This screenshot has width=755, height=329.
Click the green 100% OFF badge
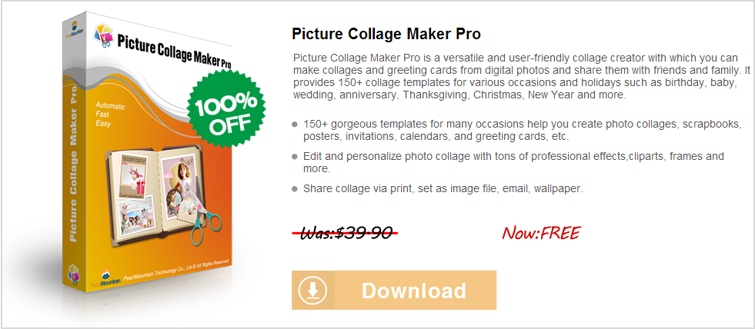(225, 111)
